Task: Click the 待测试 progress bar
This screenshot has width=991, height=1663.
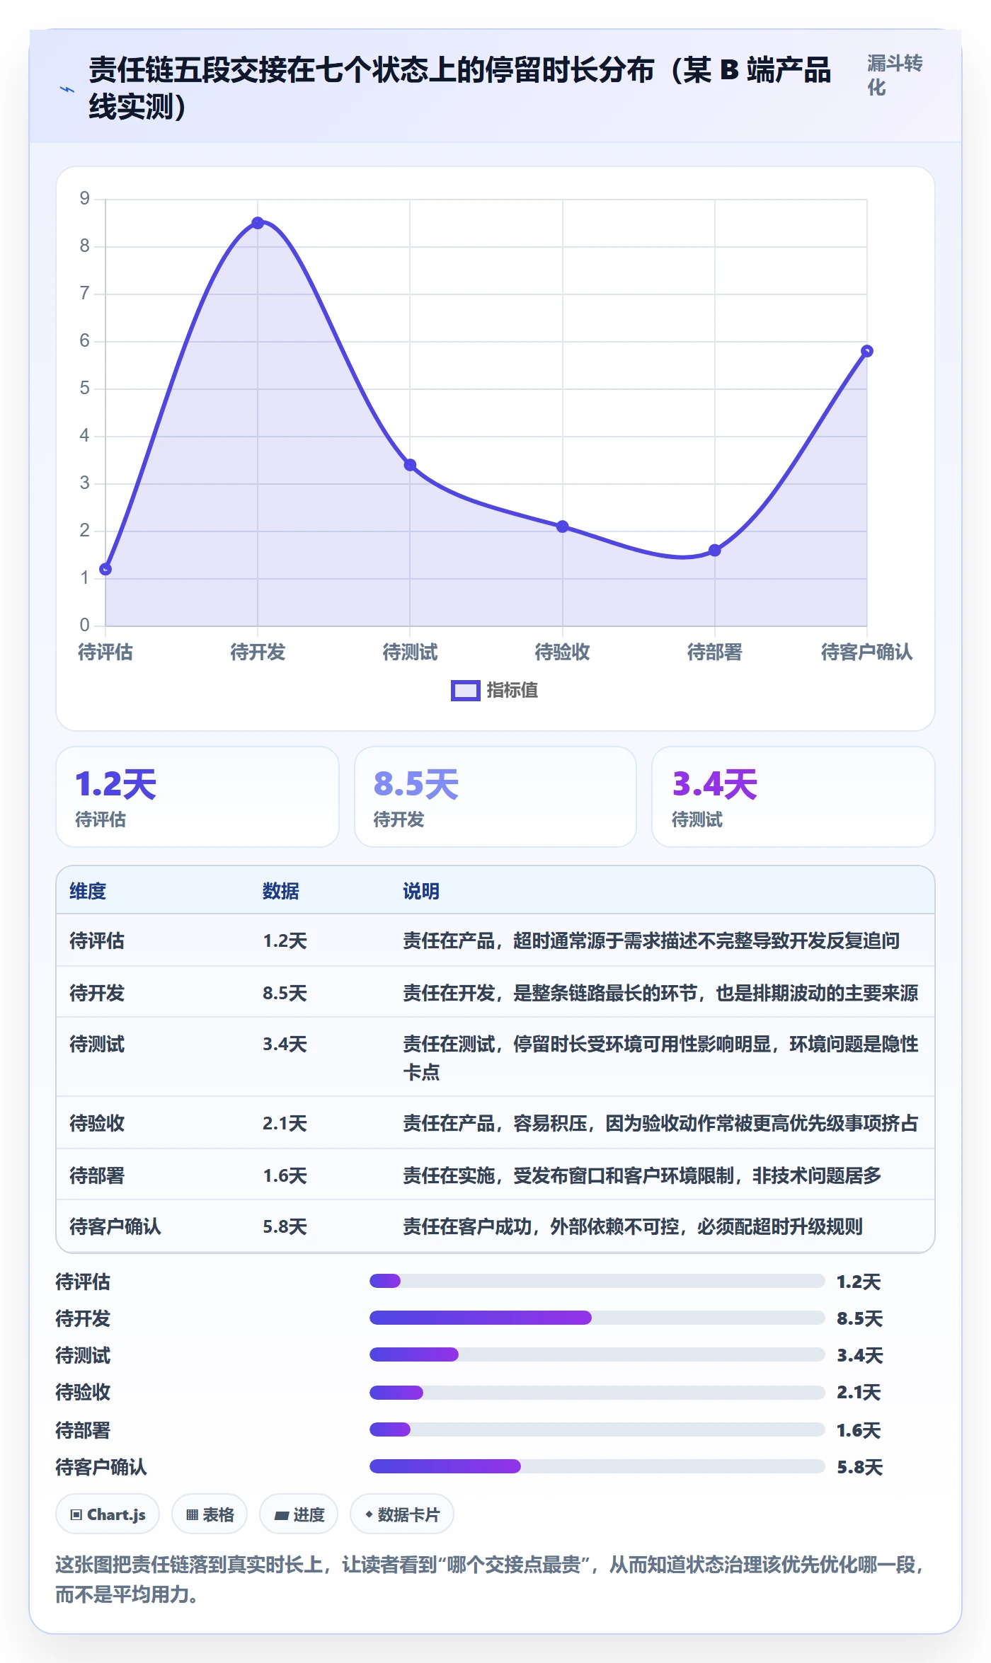Action: [597, 1354]
